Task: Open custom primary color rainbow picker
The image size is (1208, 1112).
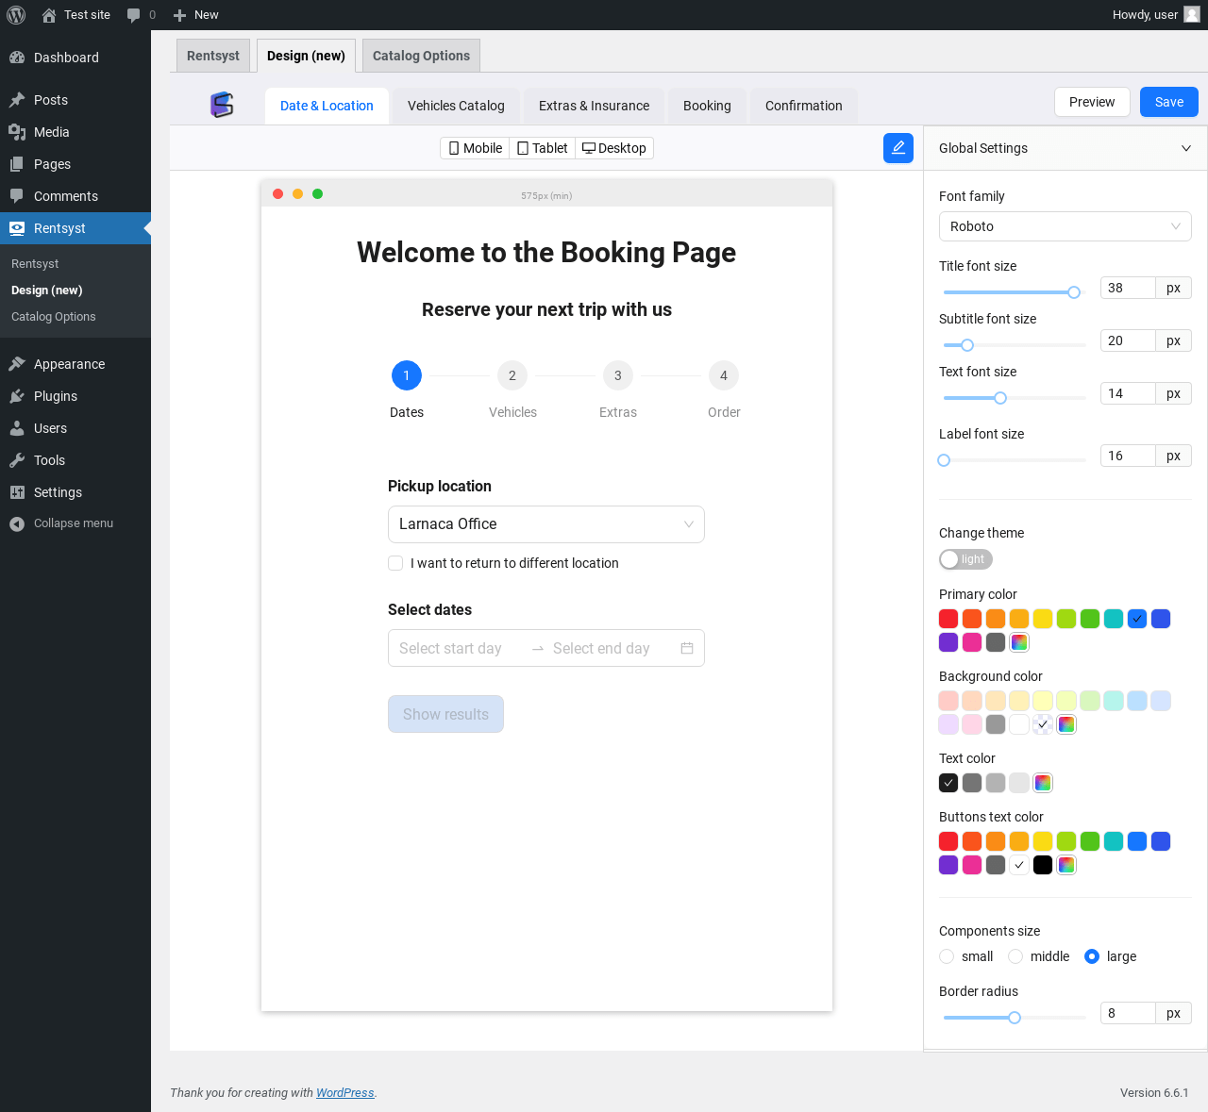Action: tap(1019, 642)
